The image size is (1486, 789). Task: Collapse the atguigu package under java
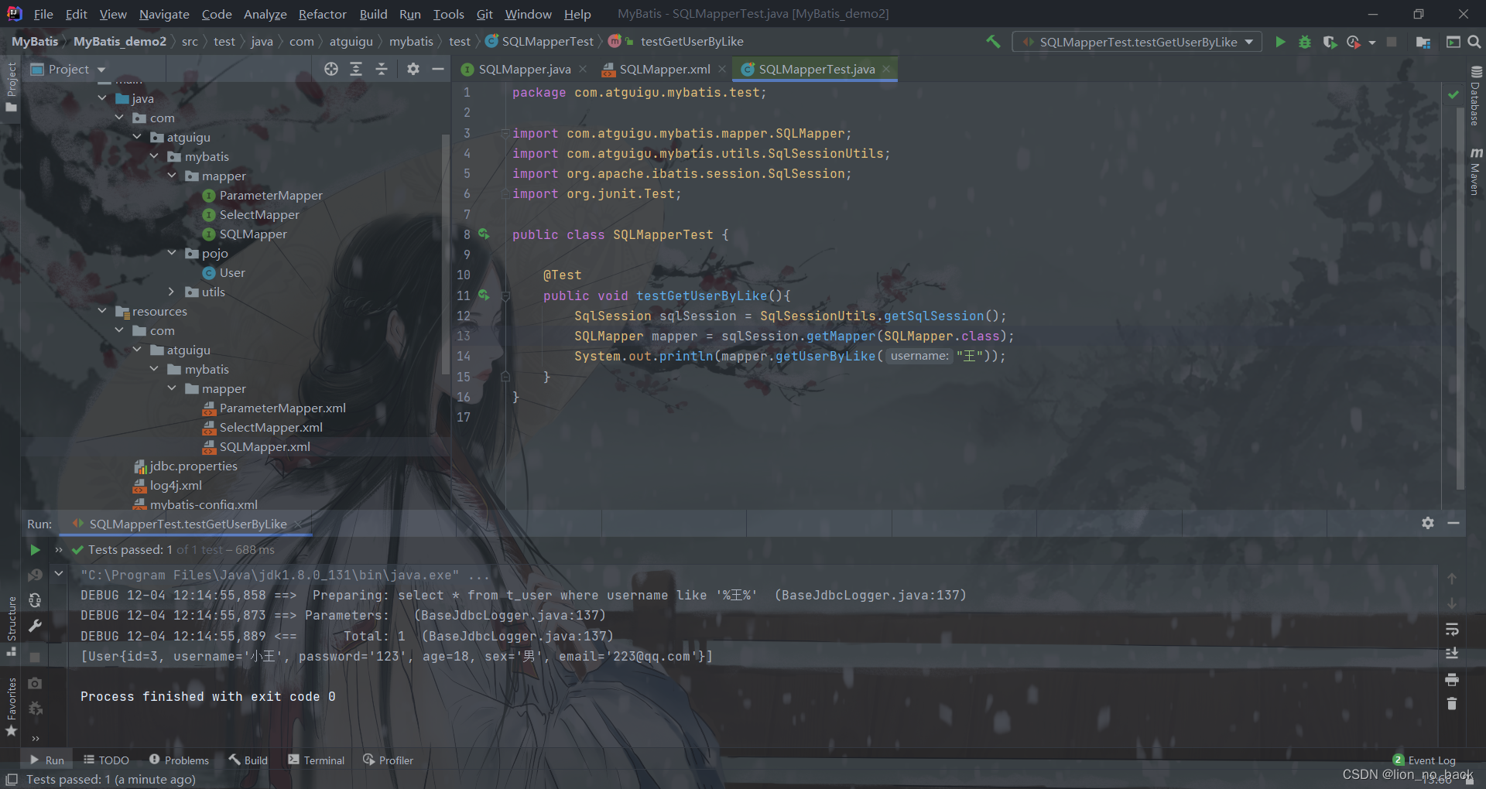point(137,137)
